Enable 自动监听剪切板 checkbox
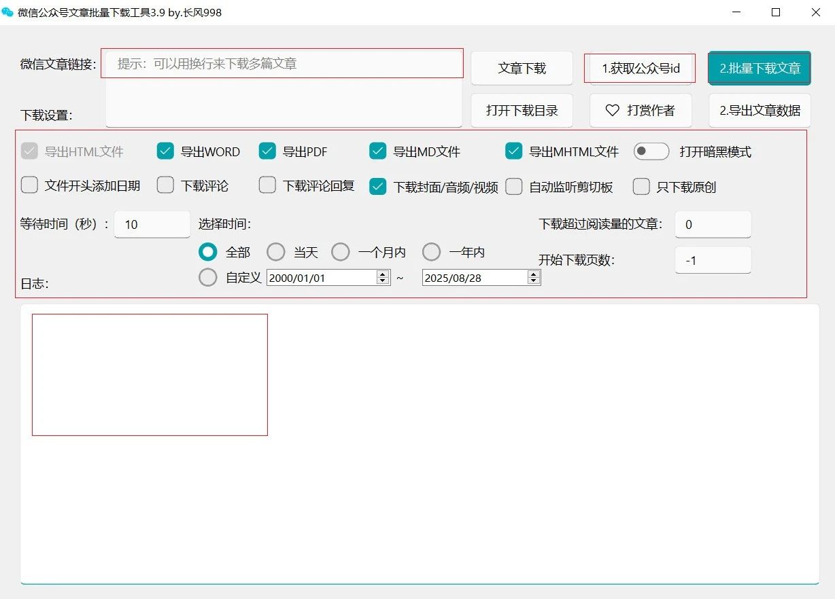Screen dimensions: 835x599 point(514,186)
